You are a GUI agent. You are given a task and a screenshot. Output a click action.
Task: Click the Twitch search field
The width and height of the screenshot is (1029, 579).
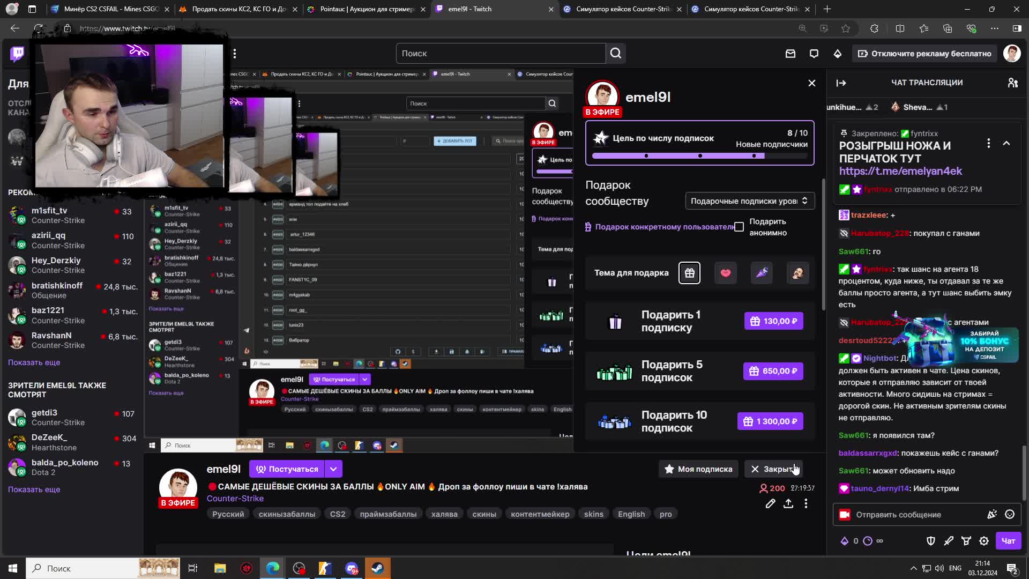click(501, 53)
